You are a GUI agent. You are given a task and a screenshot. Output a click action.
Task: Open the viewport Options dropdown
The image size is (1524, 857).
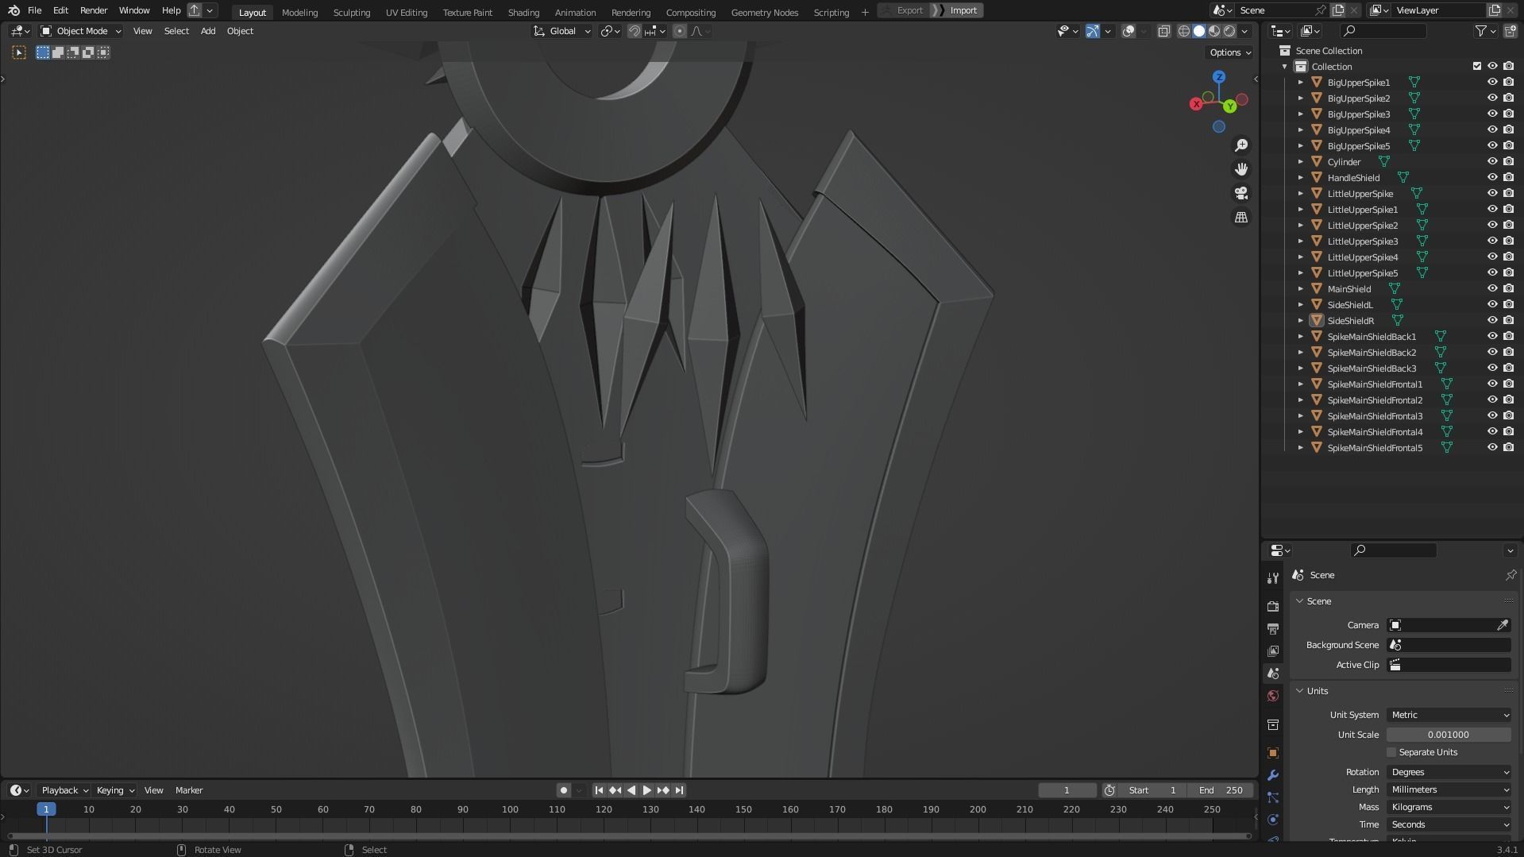[1230, 52]
